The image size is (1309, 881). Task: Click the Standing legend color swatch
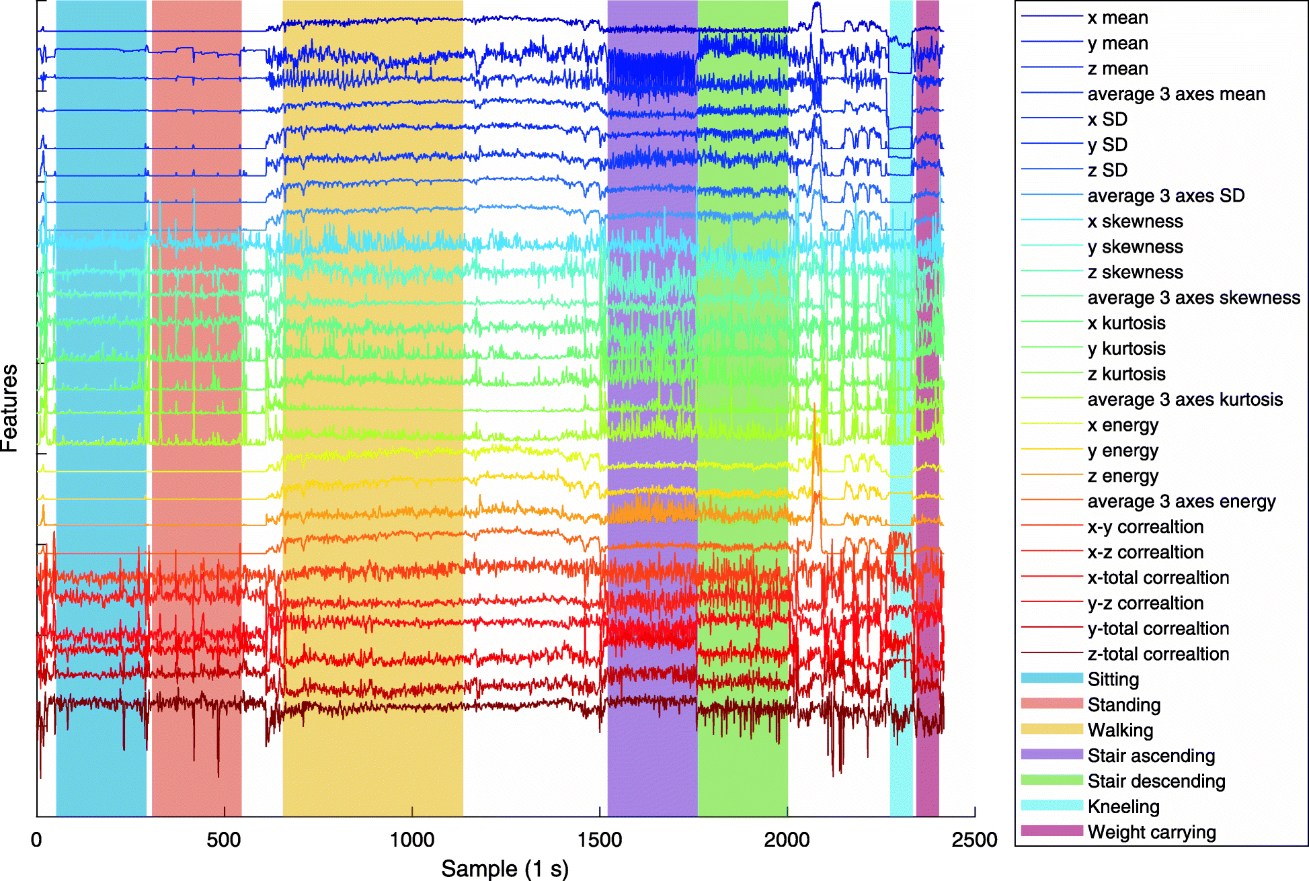[1052, 704]
